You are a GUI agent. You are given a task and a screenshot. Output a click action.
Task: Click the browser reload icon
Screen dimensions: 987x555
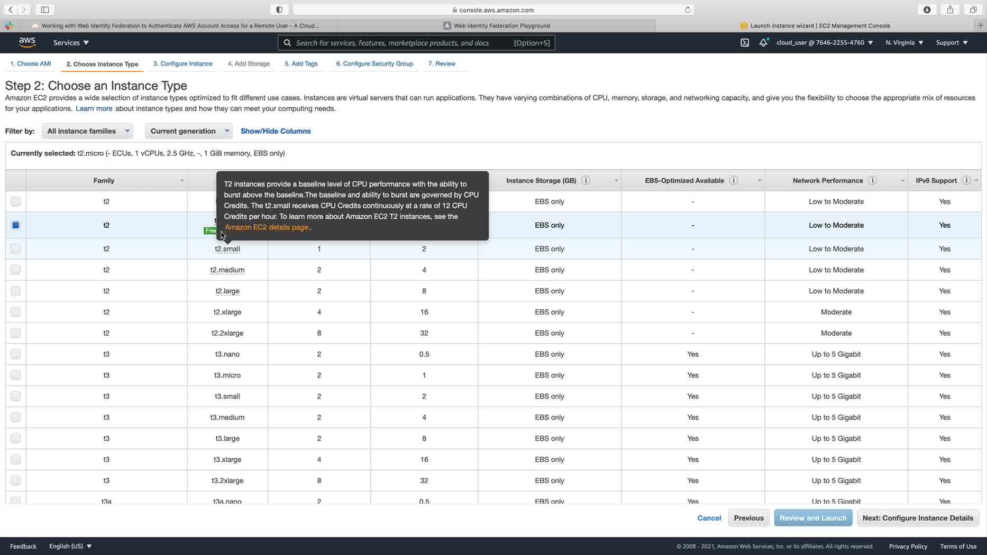pyautogui.click(x=687, y=10)
